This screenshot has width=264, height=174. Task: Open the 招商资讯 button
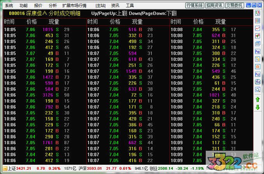click(214, 5)
